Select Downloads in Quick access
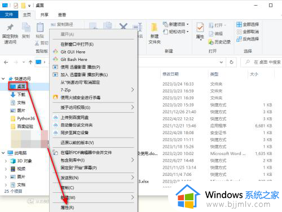Image resolution: width=282 pixels, height=212 pixels. tap(18, 94)
